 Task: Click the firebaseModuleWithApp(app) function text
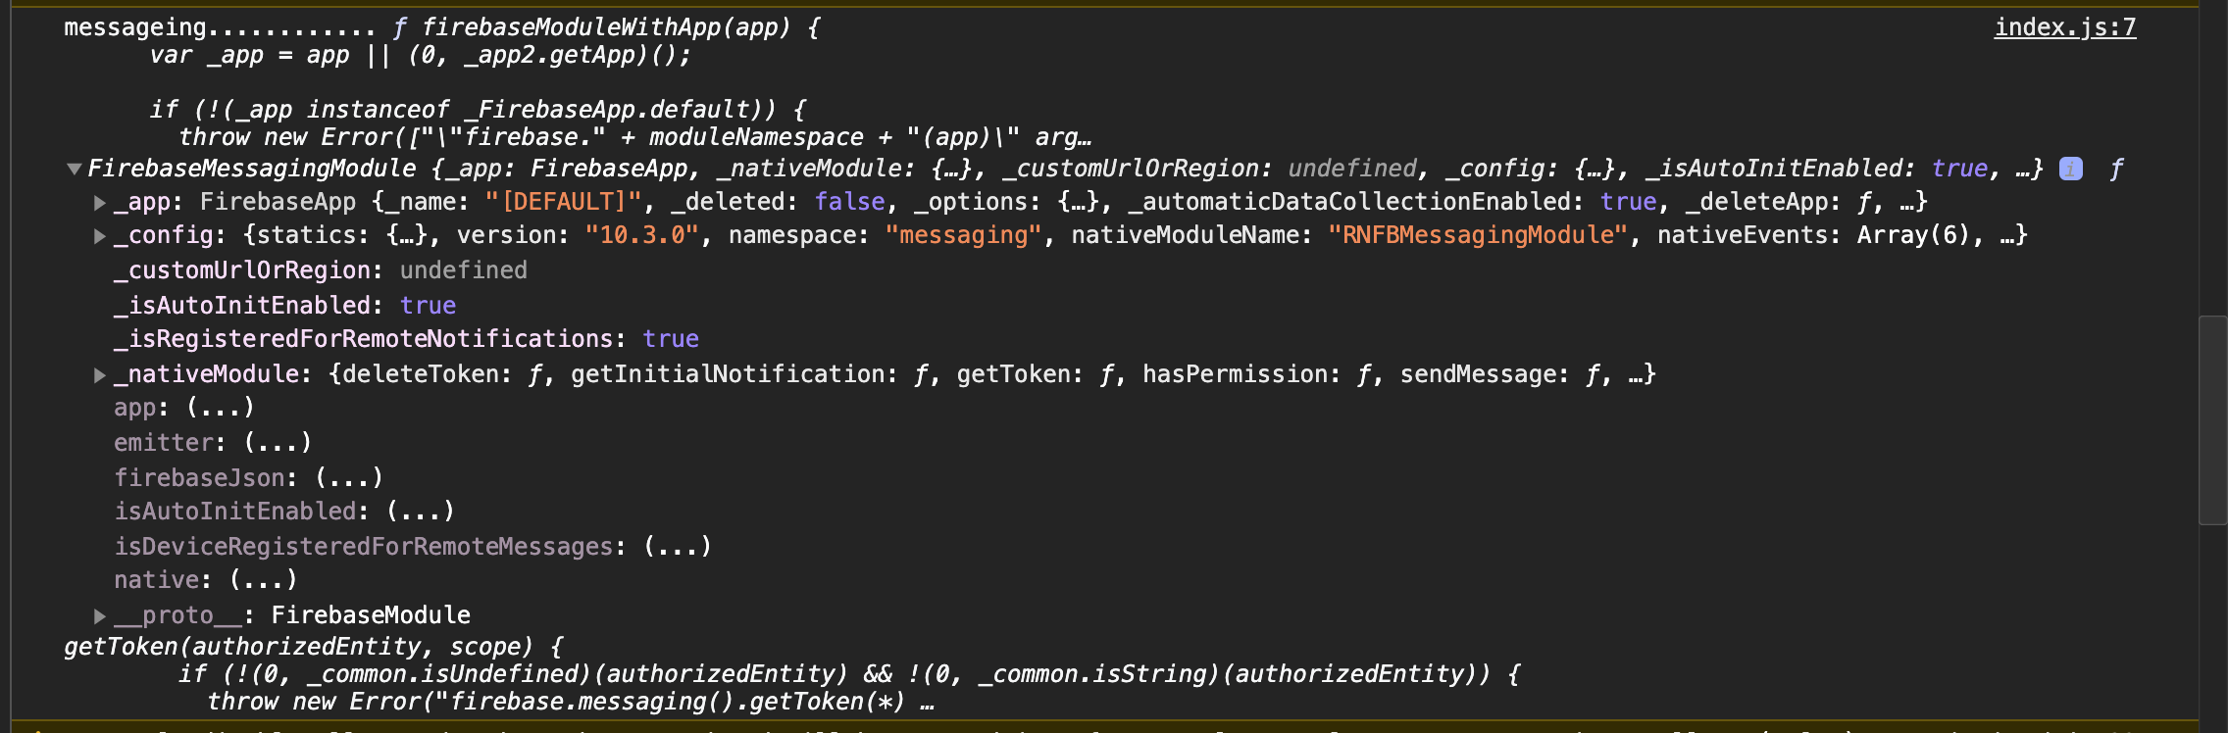tap(606, 27)
